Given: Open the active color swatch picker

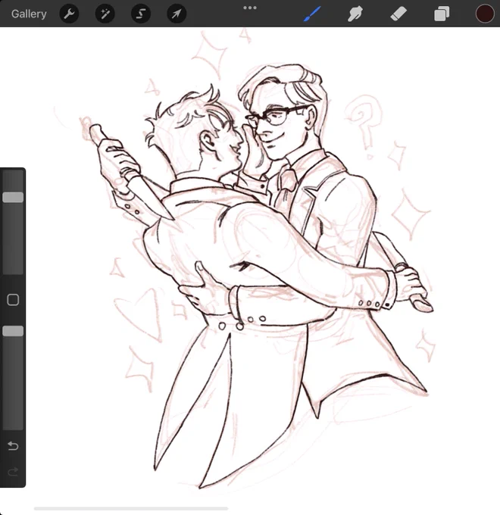Looking at the screenshot, I should pos(485,14).
